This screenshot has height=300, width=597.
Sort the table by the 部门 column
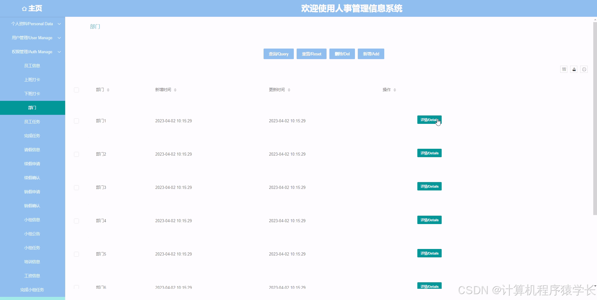[x=108, y=90]
